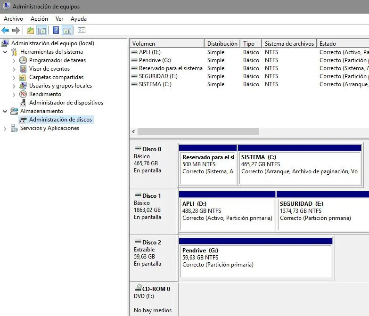369x316 pixels.
Task: Open the Help question mark icon
Action: click(56, 30)
